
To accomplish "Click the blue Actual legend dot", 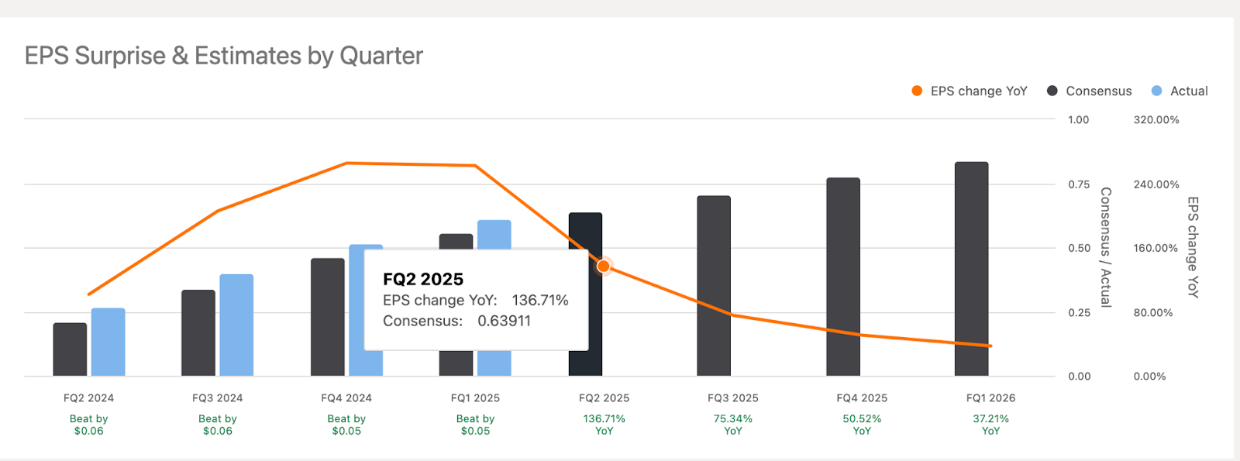I will 1156,91.
